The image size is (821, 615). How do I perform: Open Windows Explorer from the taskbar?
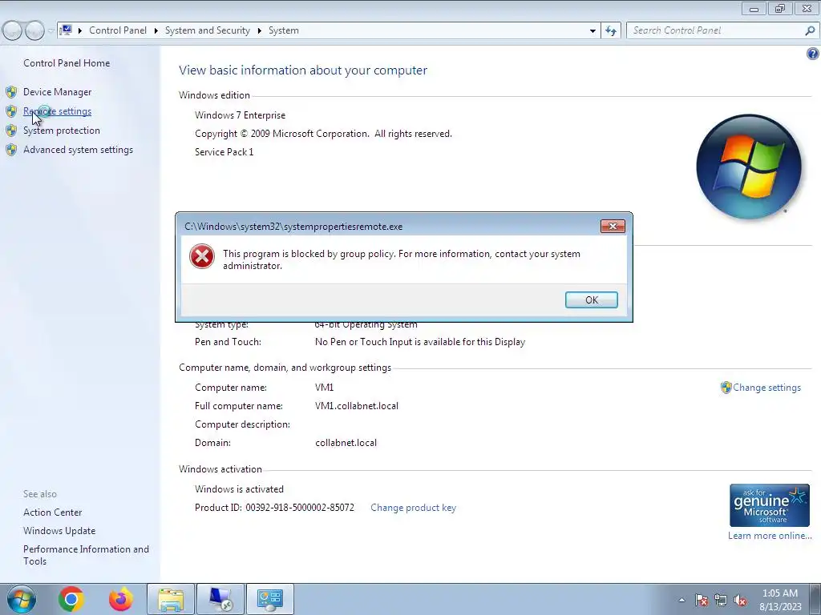[x=171, y=599]
